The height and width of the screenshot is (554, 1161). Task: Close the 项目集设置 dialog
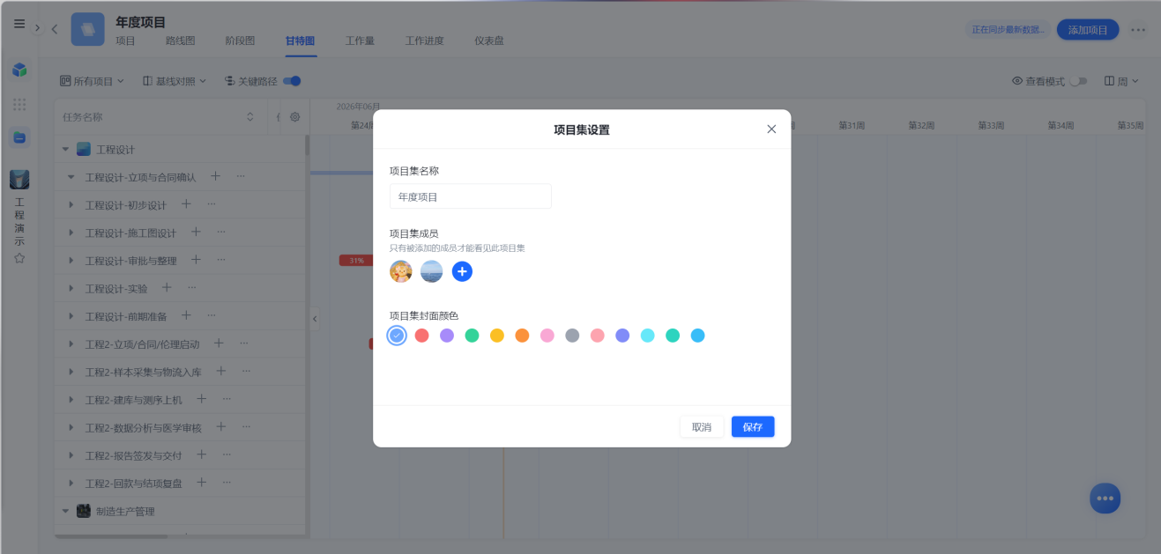point(771,129)
